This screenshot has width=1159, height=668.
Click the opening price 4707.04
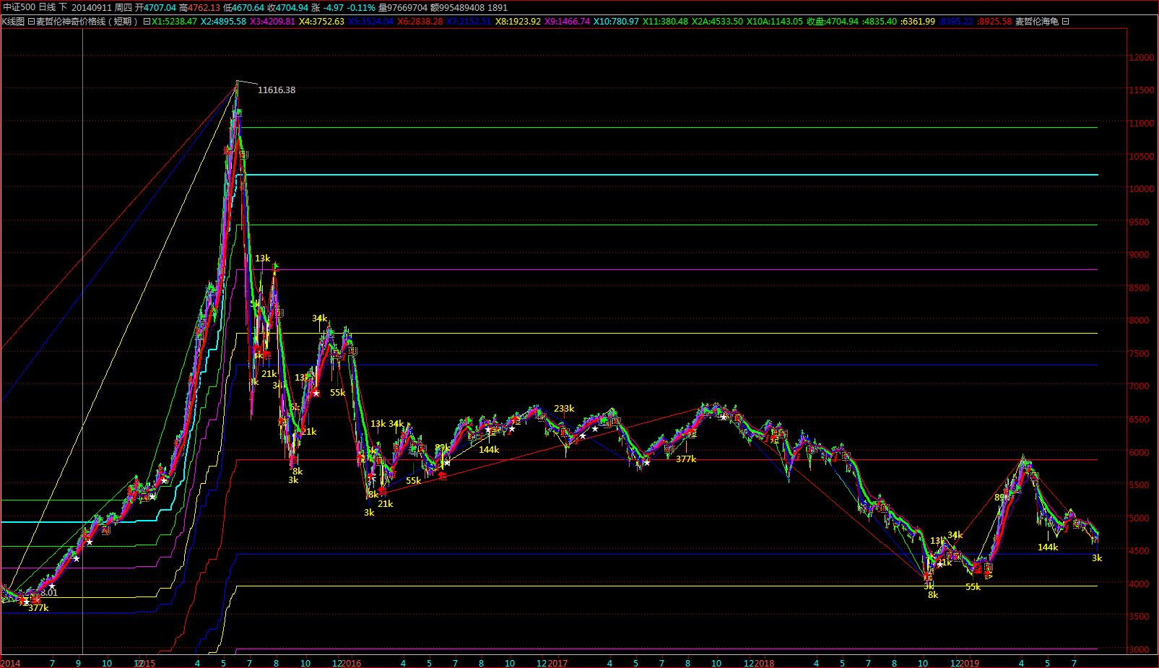(x=160, y=7)
